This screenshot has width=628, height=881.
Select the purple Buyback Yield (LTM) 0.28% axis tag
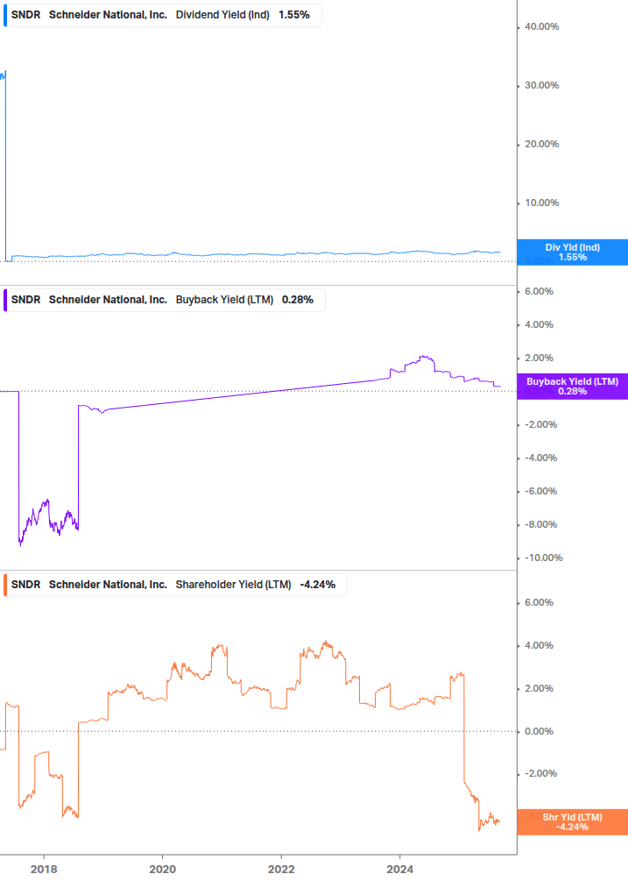pyautogui.click(x=573, y=387)
